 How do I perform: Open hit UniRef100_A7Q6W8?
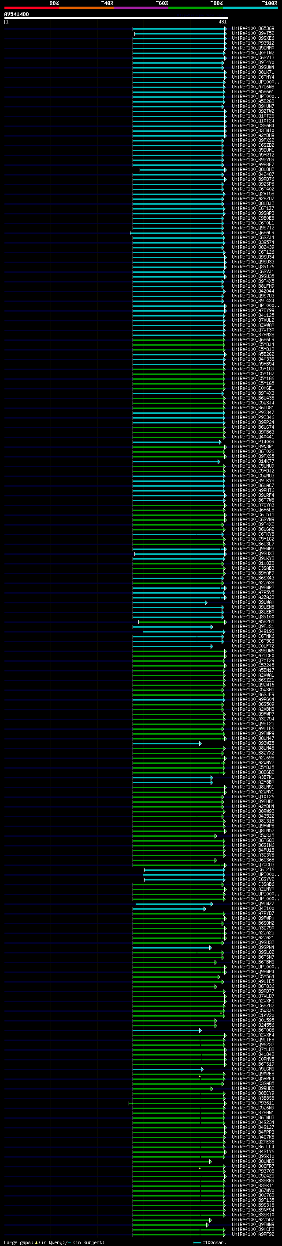[253, 87]
